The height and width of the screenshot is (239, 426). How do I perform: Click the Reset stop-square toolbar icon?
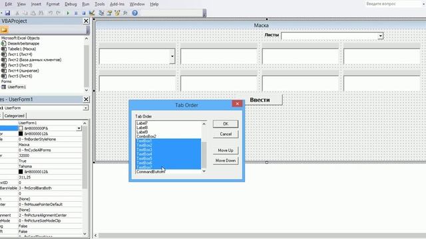coord(84,13)
